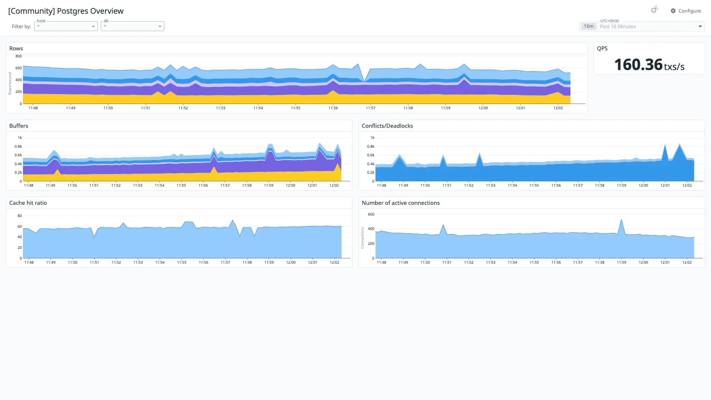Select the QPS widget title

[x=602, y=49]
